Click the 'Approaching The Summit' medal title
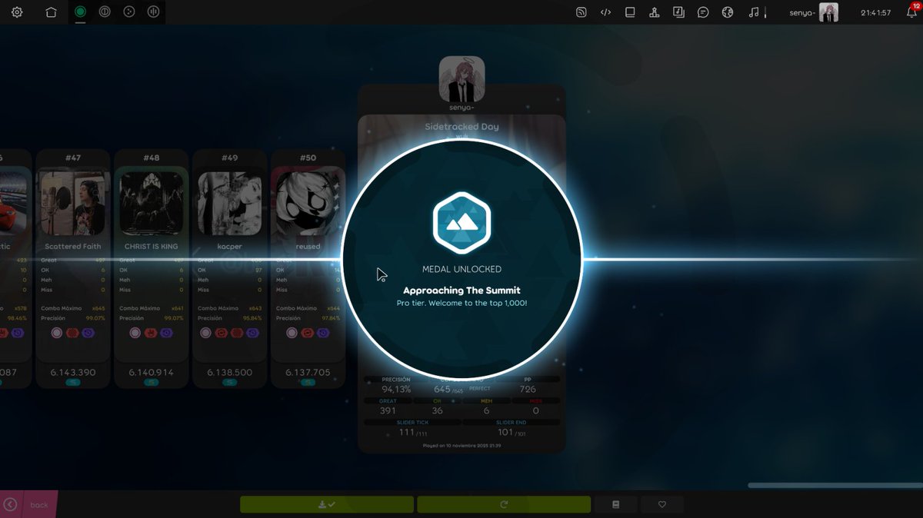 pos(461,291)
